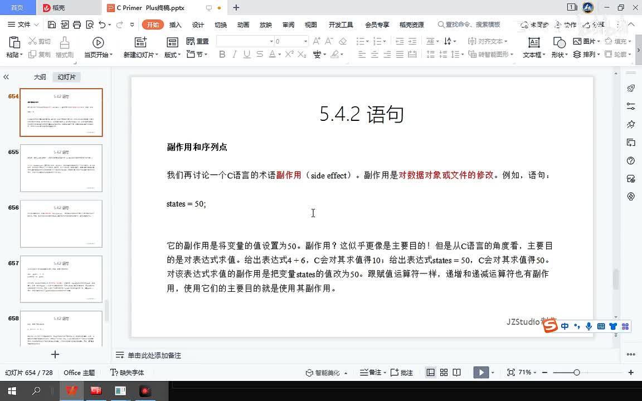Viewport: 642px width, 401px height.
Task: Toggle bold formatting
Action: click(222, 54)
